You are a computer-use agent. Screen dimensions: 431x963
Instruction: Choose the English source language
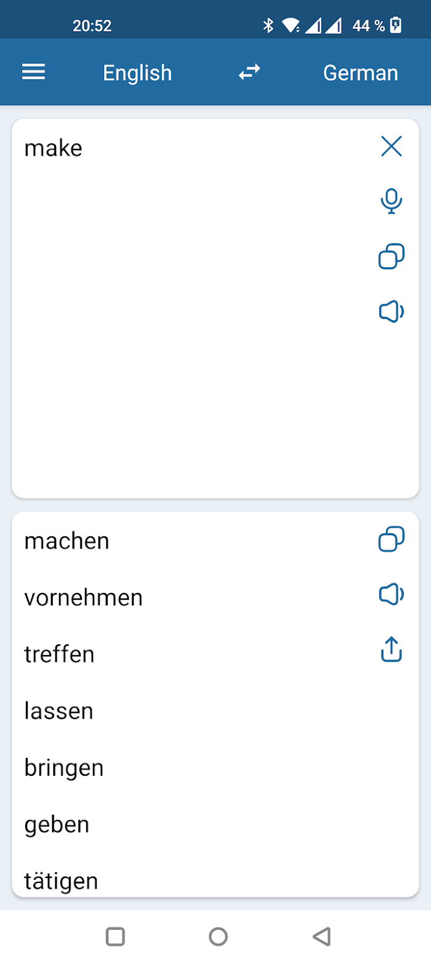pyautogui.click(x=137, y=73)
